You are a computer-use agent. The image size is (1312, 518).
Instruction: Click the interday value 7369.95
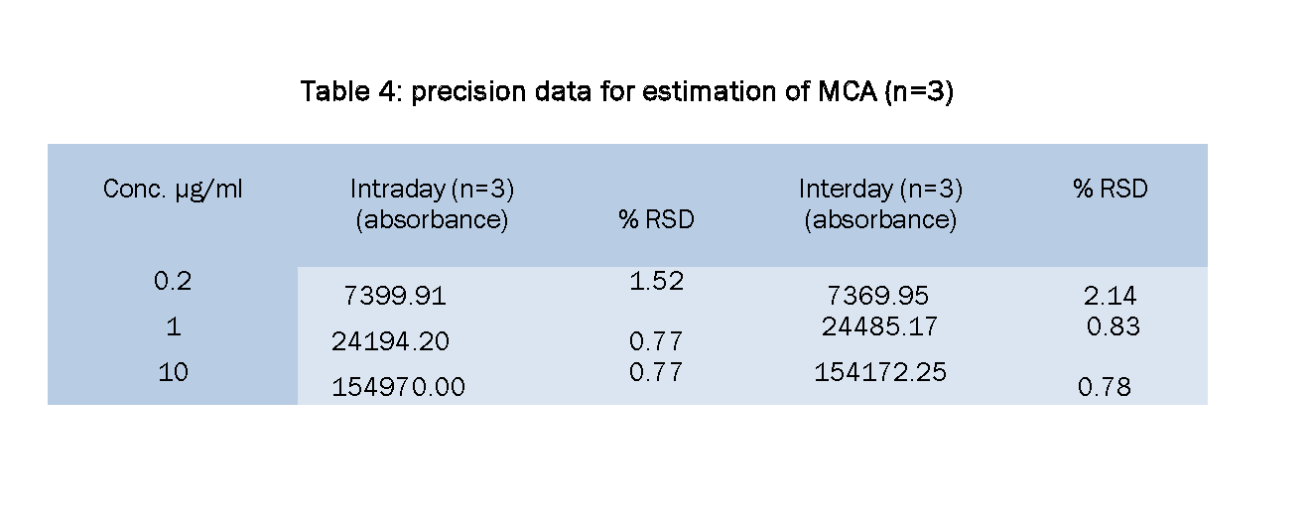coord(877,296)
